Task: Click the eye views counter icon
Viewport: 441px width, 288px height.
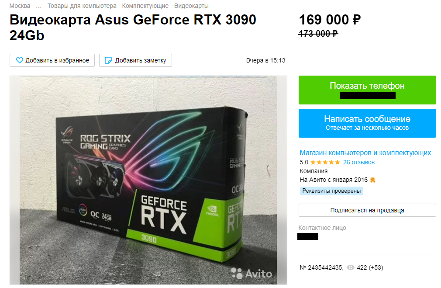Action: tap(351, 267)
